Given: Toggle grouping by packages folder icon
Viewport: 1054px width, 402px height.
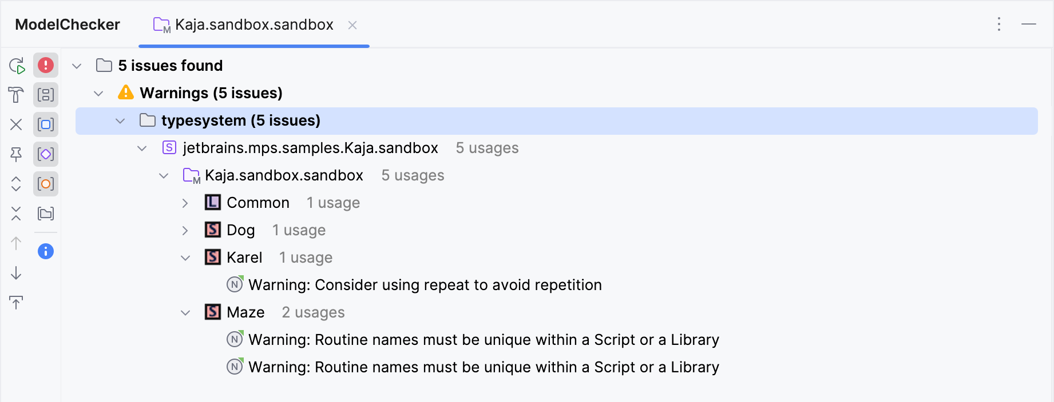Looking at the screenshot, I should pos(45,214).
